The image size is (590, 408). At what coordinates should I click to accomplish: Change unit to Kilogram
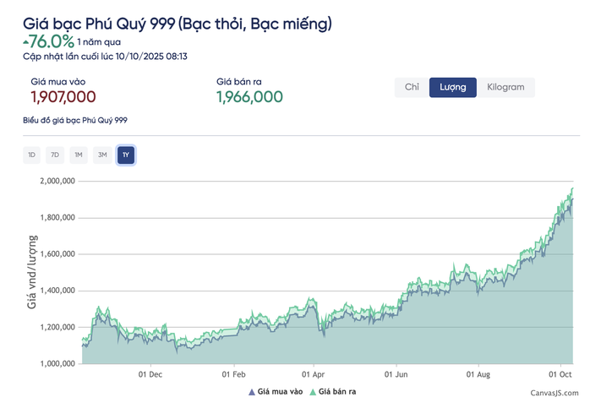(x=505, y=87)
